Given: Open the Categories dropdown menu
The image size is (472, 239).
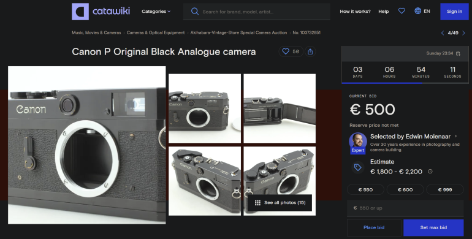Looking at the screenshot, I should pos(156,12).
